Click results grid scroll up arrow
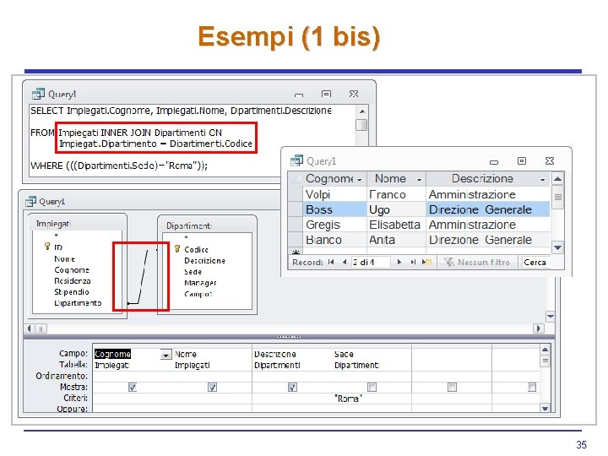Viewport: 608px width, 456px height. (557, 179)
